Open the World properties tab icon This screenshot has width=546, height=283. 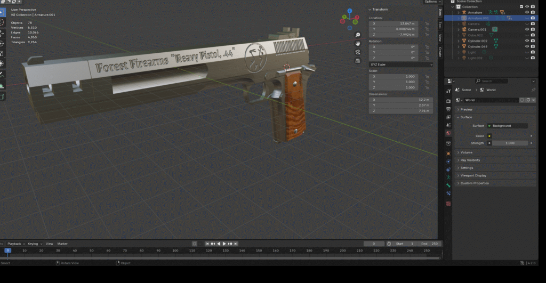coord(448,133)
